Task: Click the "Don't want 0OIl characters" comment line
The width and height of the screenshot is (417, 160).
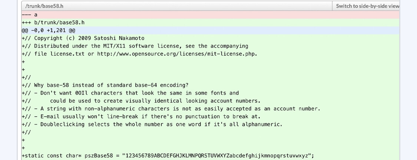Action: [130, 93]
